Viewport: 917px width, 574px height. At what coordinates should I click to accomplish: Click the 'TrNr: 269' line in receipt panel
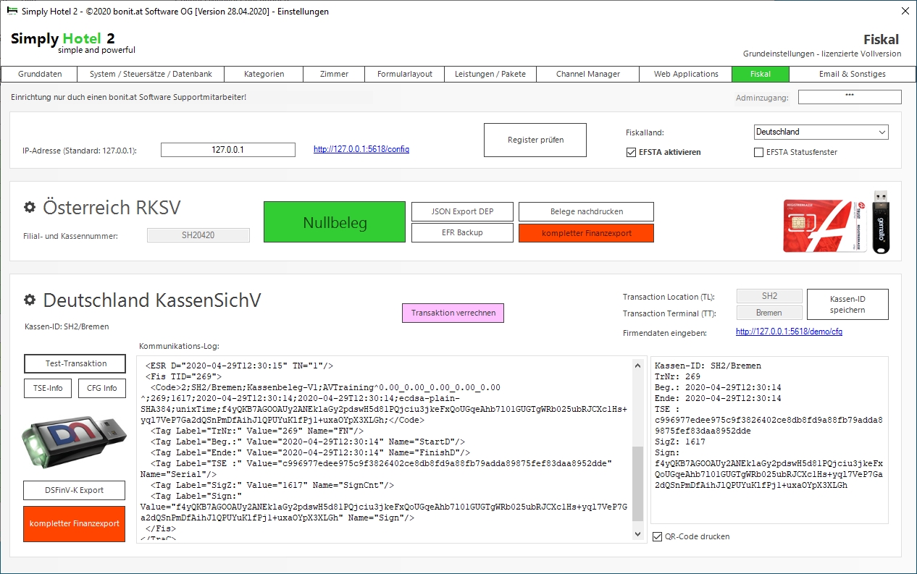click(677, 376)
